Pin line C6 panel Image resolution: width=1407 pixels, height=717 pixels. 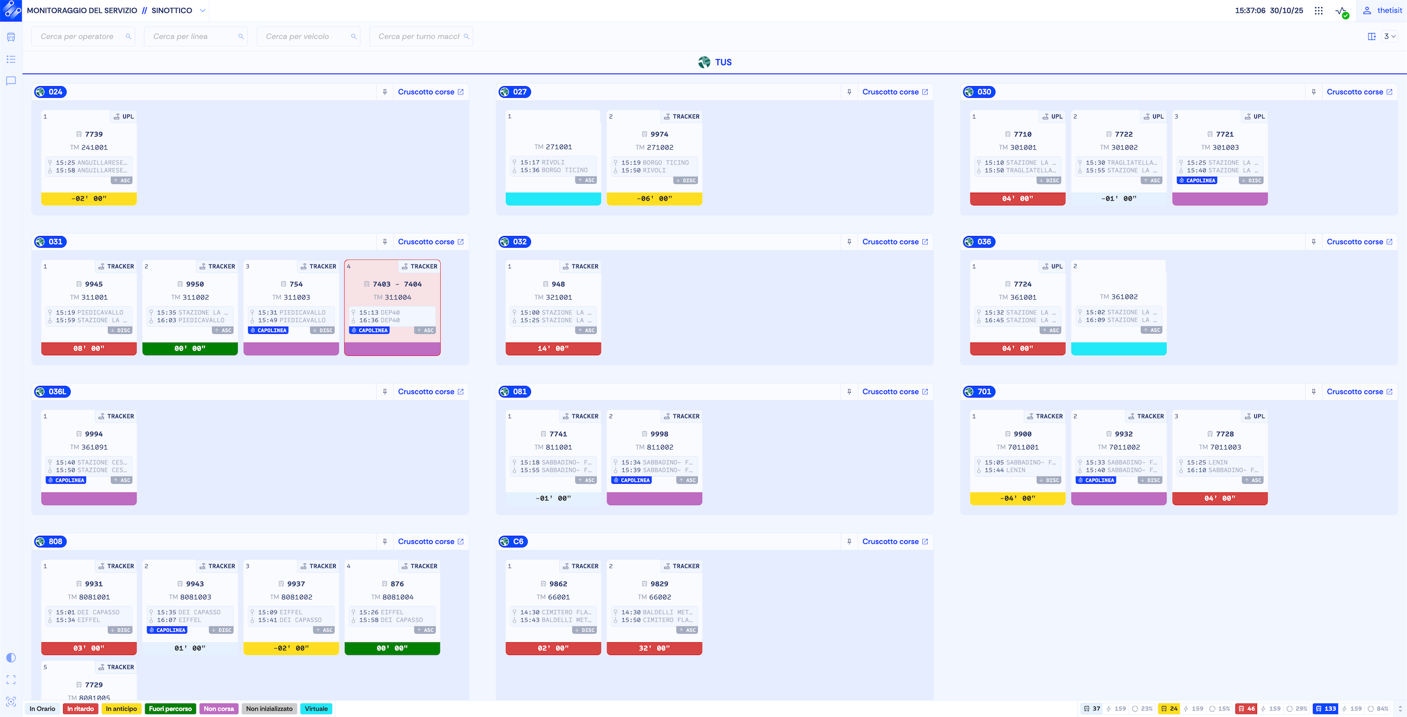[x=849, y=541]
